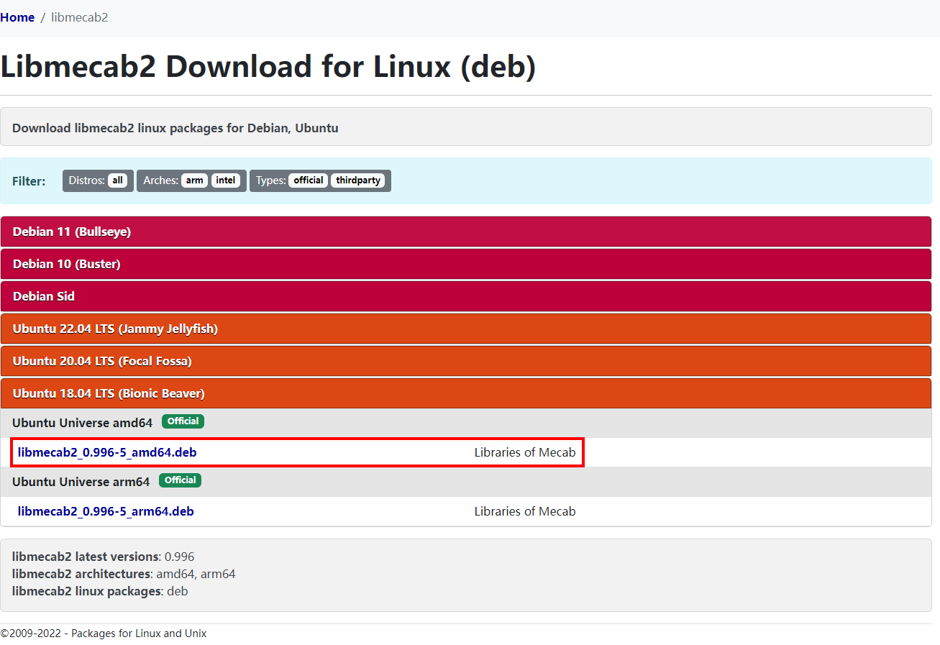The height and width of the screenshot is (645, 940).
Task: Open the libmecab2_0.996-5_arm64.deb package link
Action: point(106,511)
